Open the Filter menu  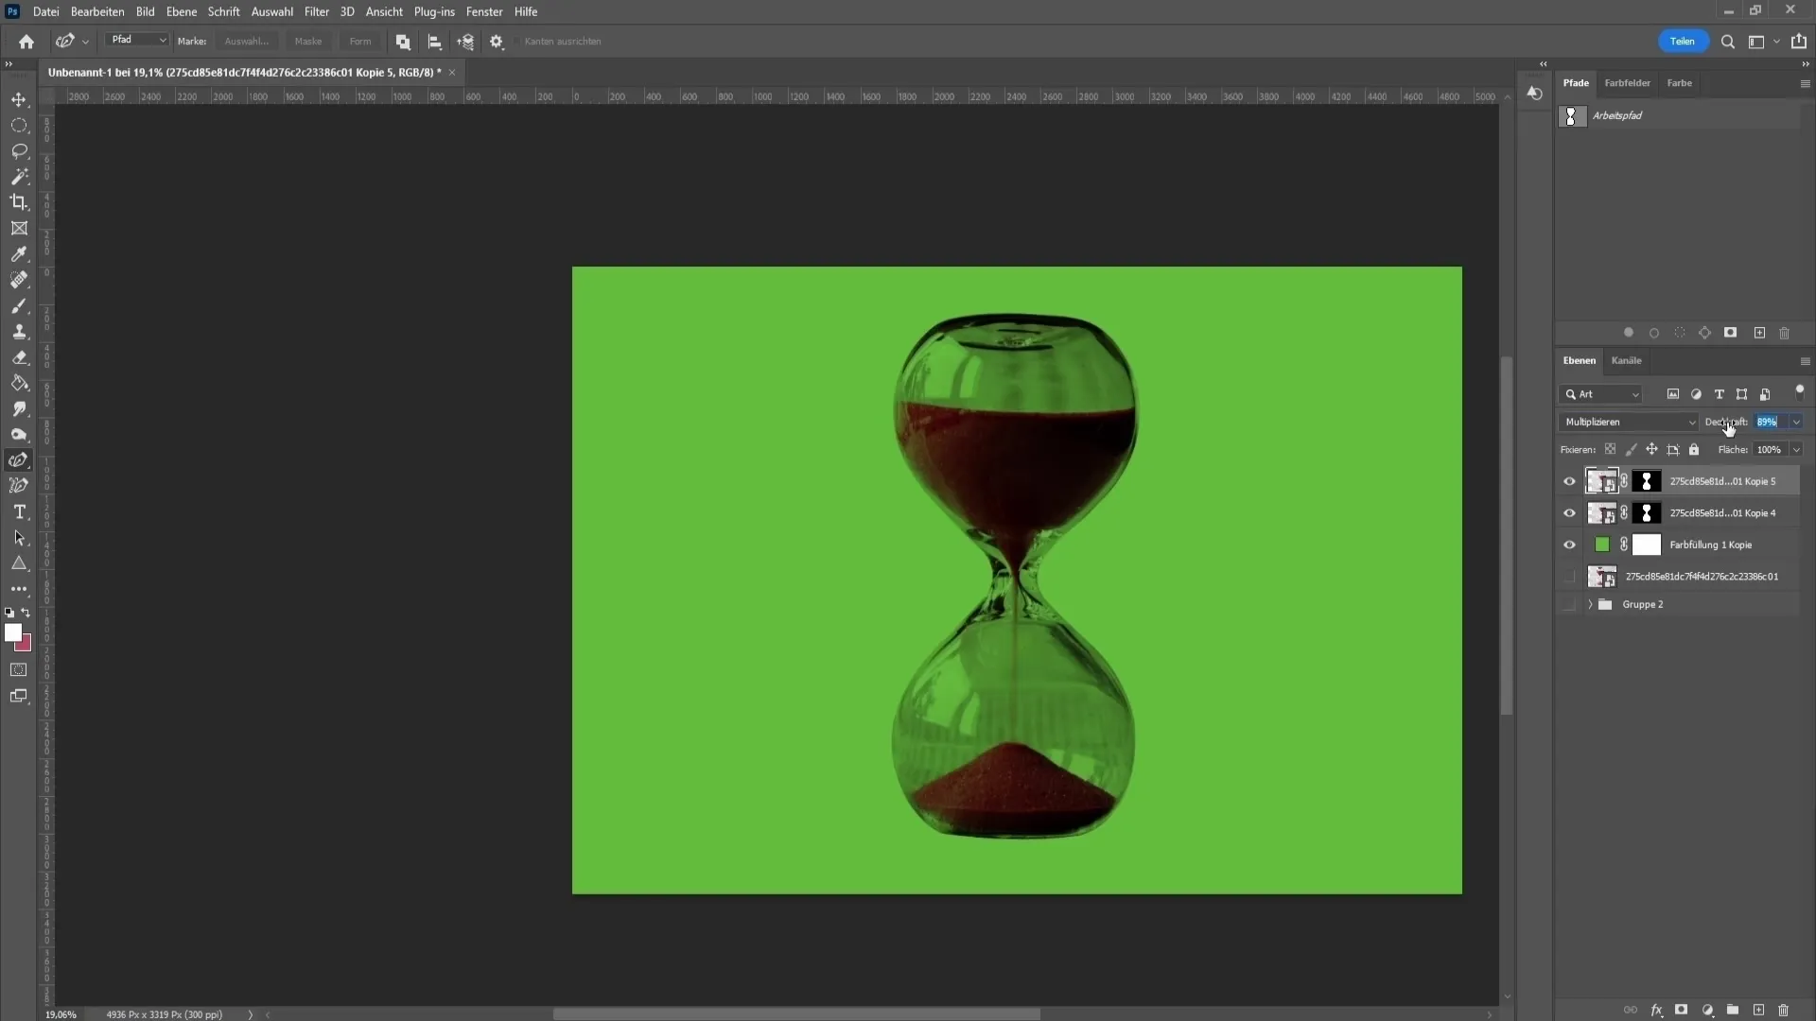(316, 11)
